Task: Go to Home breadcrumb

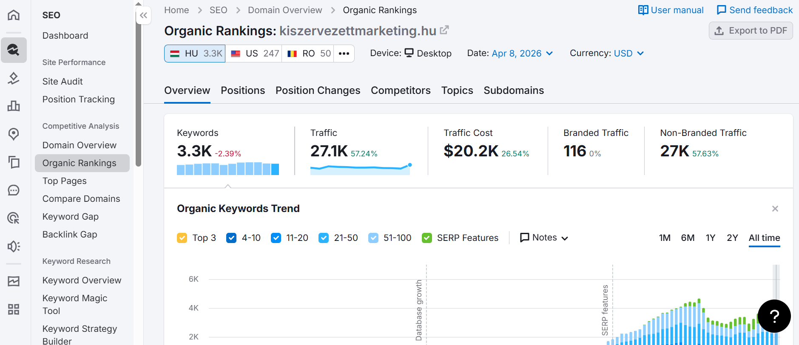Action: [x=176, y=10]
